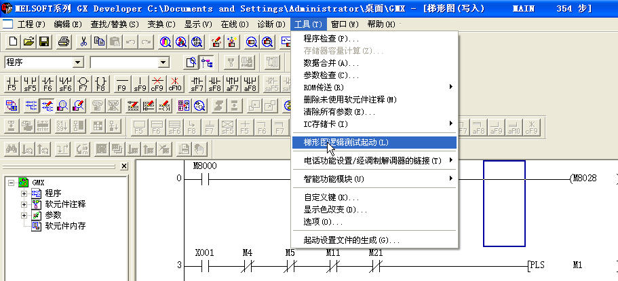Insert normally open contact F5
618x281 pixels.
pos(12,83)
